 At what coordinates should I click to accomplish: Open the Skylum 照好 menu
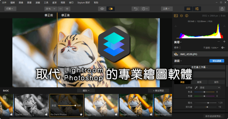(83, 3)
